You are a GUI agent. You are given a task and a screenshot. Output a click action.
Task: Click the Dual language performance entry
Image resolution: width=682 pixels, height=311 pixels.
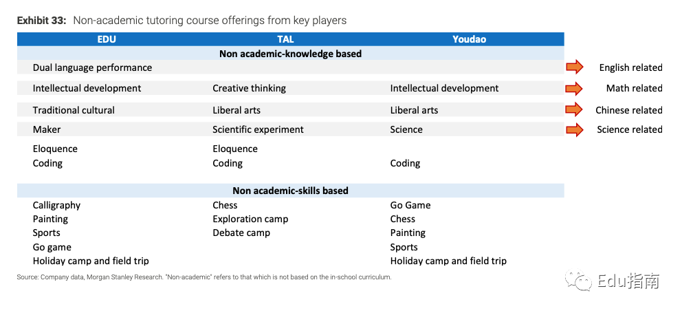[x=92, y=67]
